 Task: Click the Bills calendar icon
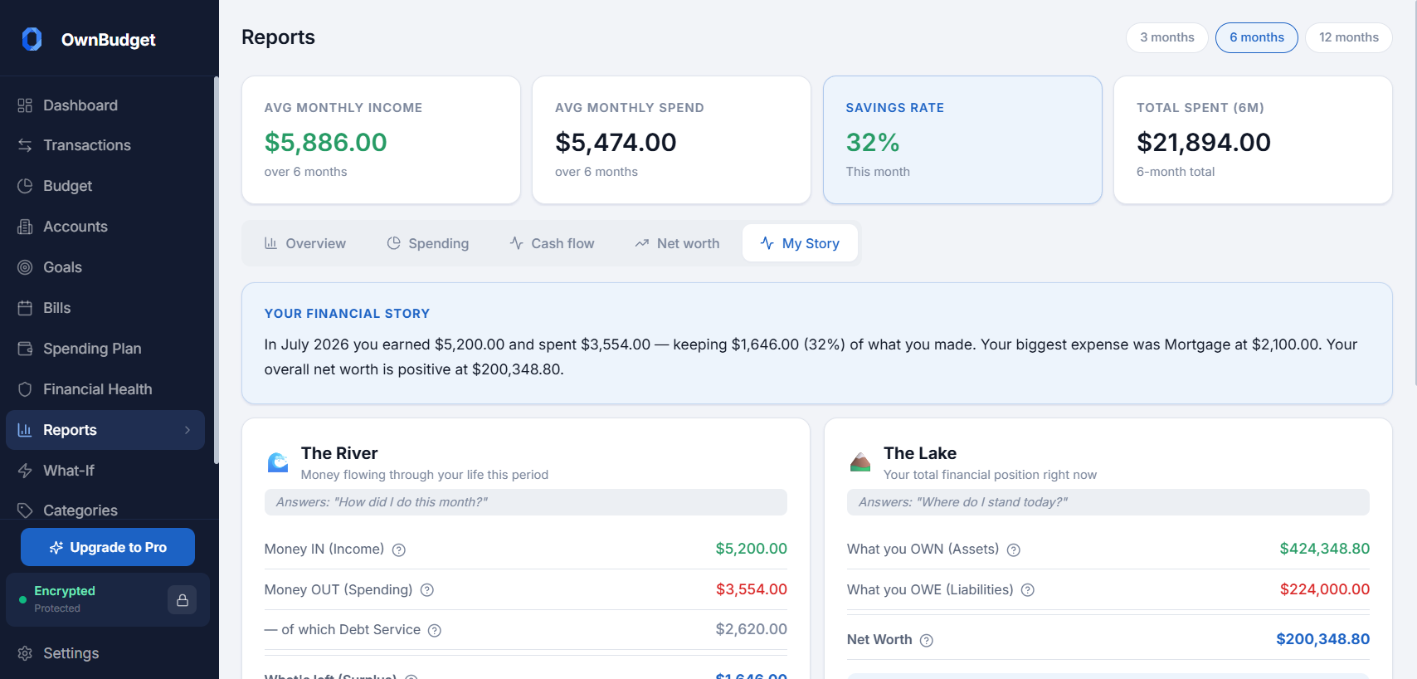pyautogui.click(x=25, y=308)
